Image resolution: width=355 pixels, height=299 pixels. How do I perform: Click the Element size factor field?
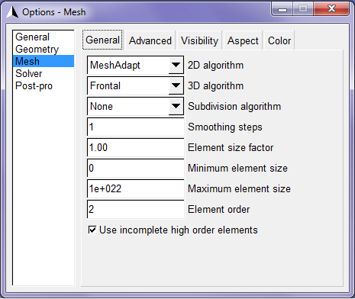coord(136,147)
